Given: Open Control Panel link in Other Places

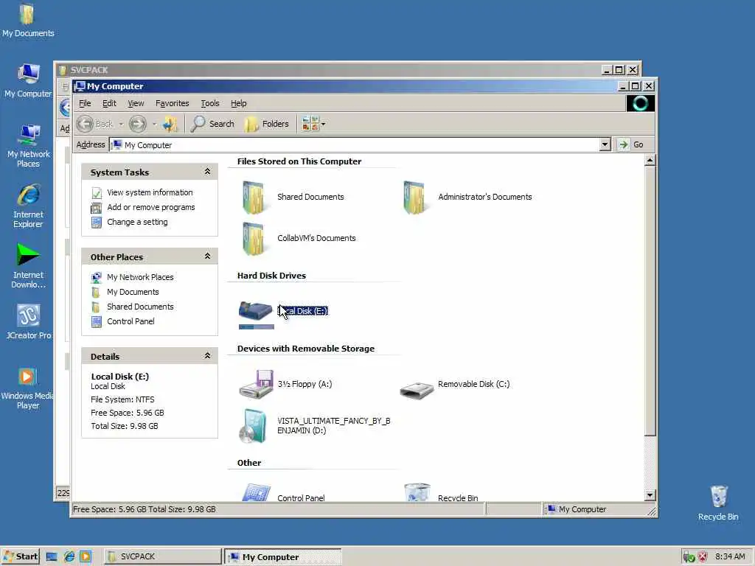Looking at the screenshot, I should pyautogui.click(x=131, y=321).
